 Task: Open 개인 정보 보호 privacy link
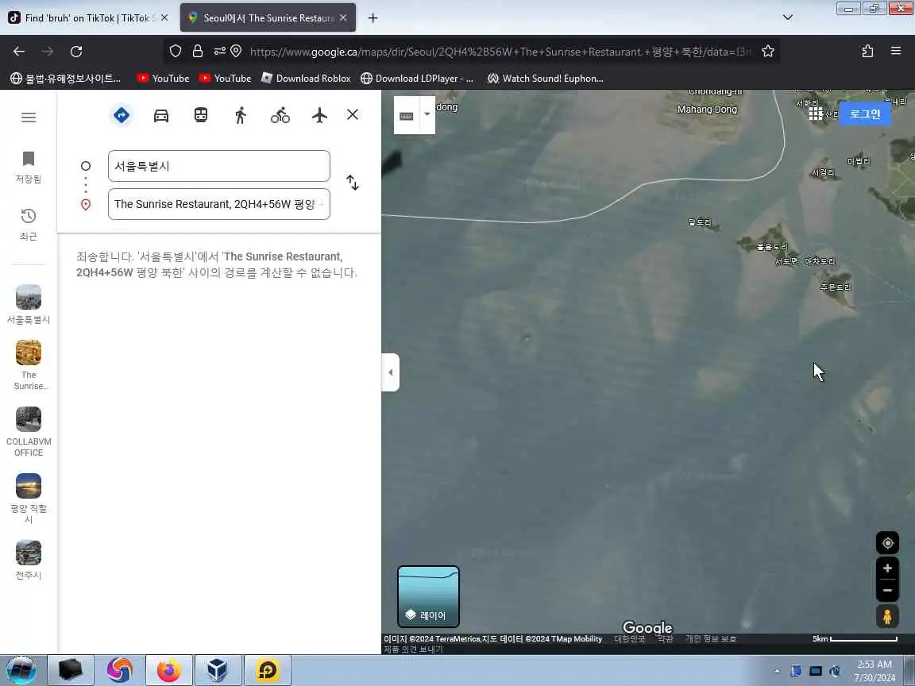click(x=711, y=638)
